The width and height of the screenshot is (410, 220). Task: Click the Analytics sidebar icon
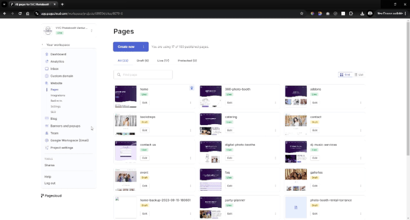tap(47, 62)
